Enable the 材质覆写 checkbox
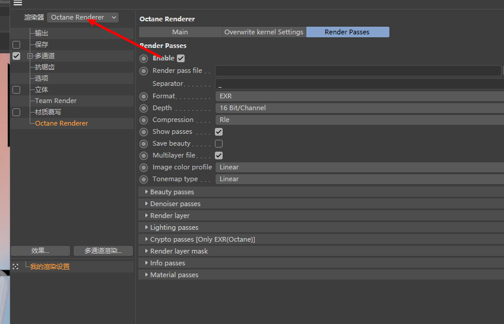Viewport: 504px width, 324px height. [x=17, y=112]
